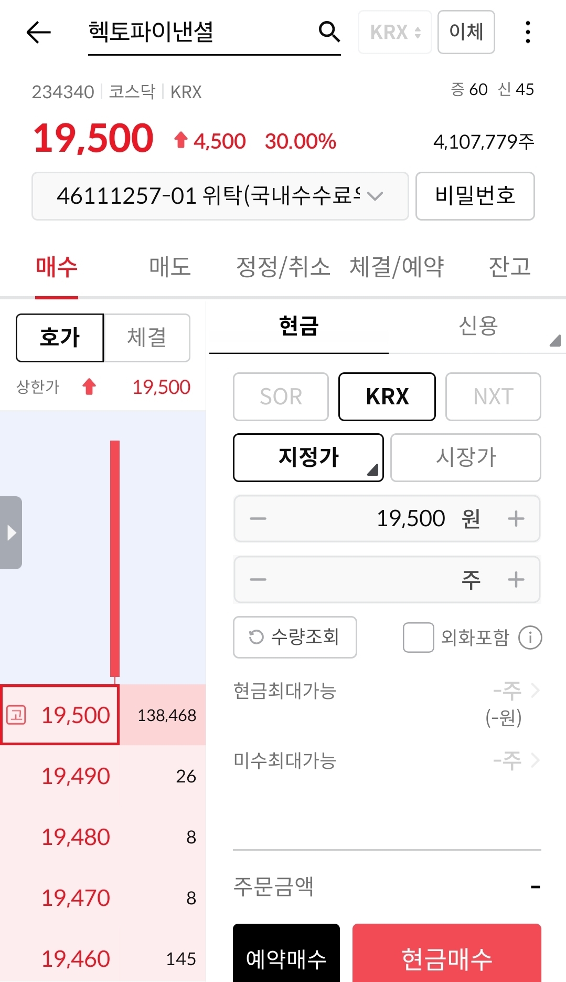Image resolution: width=566 pixels, height=982 pixels.
Task: Tap the back arrow icon
Action: 38,33
